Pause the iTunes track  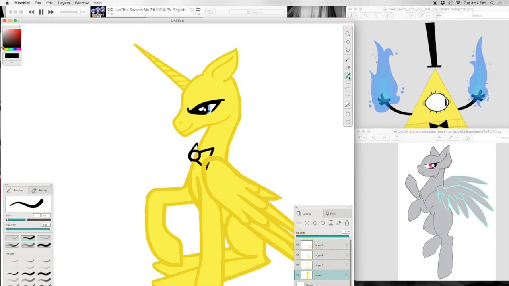[x=41, y=12]
